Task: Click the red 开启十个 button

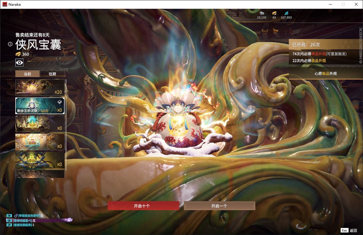Action: tap(143, 206)
